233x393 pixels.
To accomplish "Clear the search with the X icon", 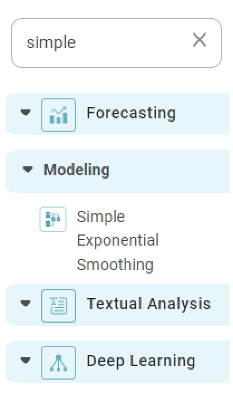I will point(200,40).
